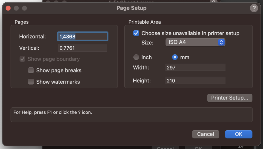Screen dimensions: 263x149
Task: Click the ? help icon in title bar
Action: (x=254, y=8)
